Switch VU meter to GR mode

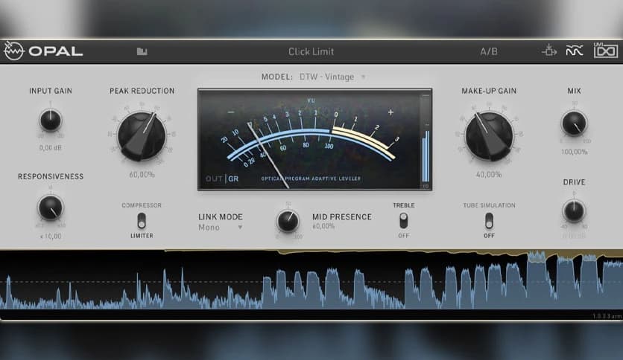coord(233,179)
